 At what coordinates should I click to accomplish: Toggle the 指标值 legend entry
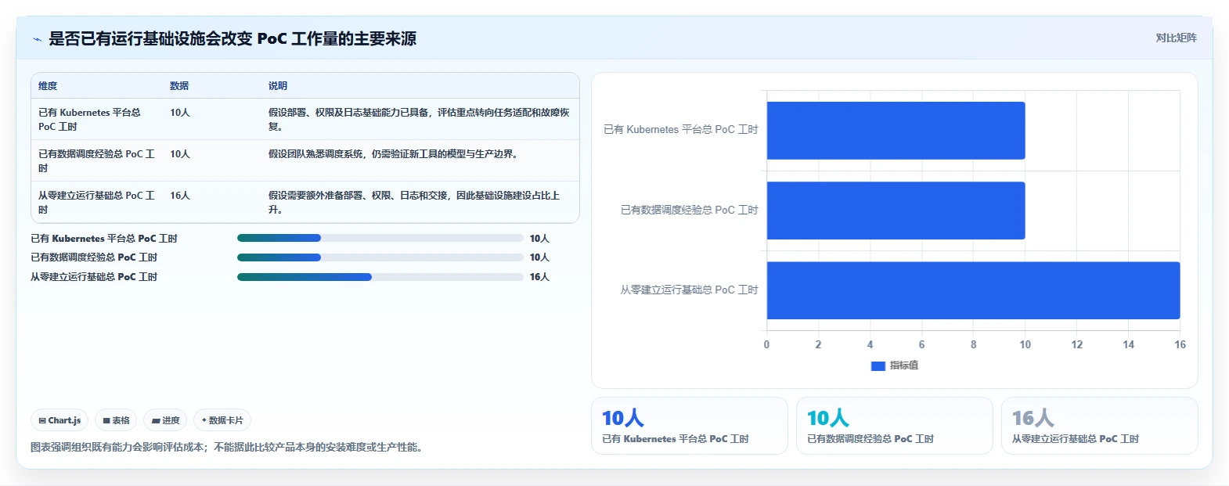click(895, 365)
